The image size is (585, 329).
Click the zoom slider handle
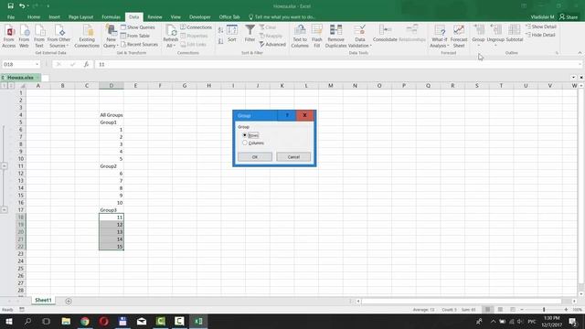click(544, 310)
